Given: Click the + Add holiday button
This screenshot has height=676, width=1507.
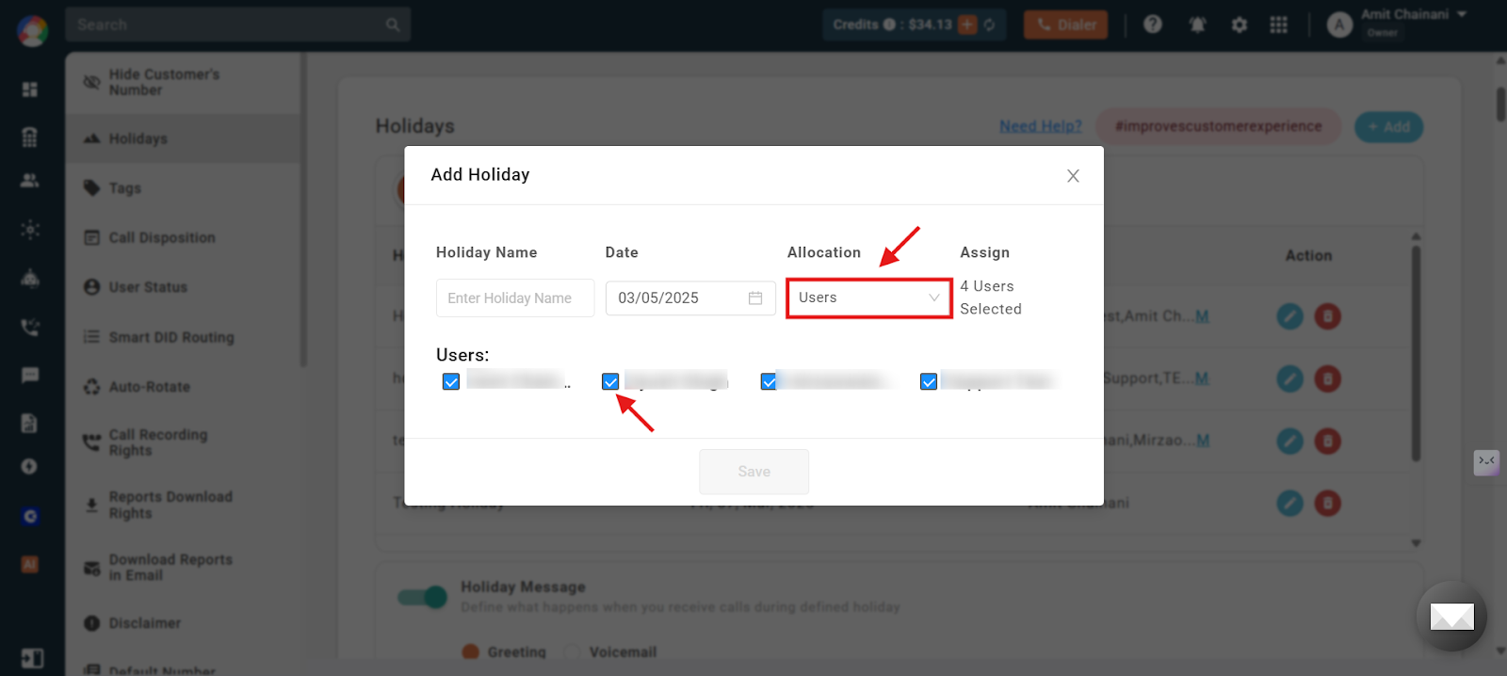Looking at the screenshot, I should click(x=1388, y=126).
